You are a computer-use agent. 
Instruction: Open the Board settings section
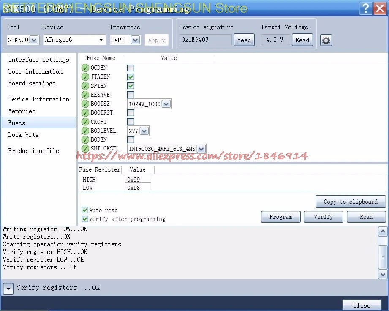(32, 83)
